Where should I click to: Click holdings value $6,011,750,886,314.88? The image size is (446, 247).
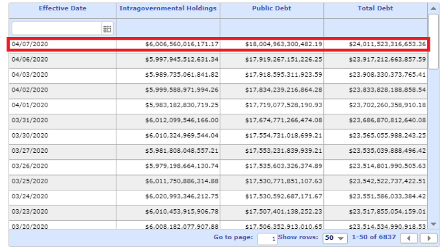pos(182,181)
